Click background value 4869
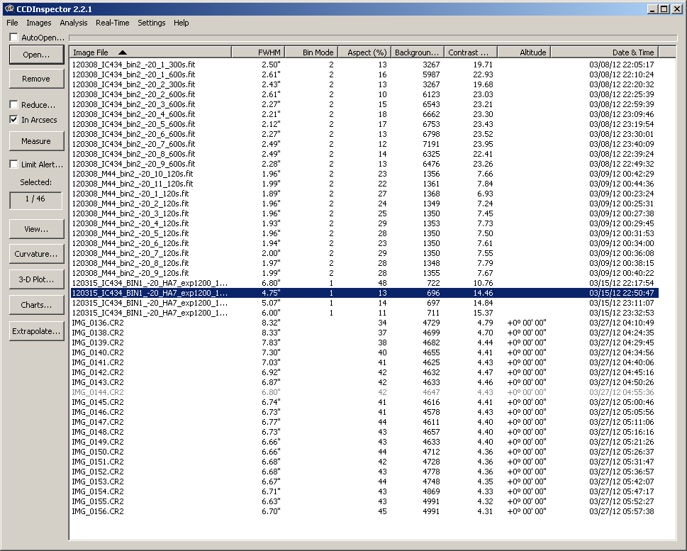This screenshot has height=551, width=687. pos(431,491)
